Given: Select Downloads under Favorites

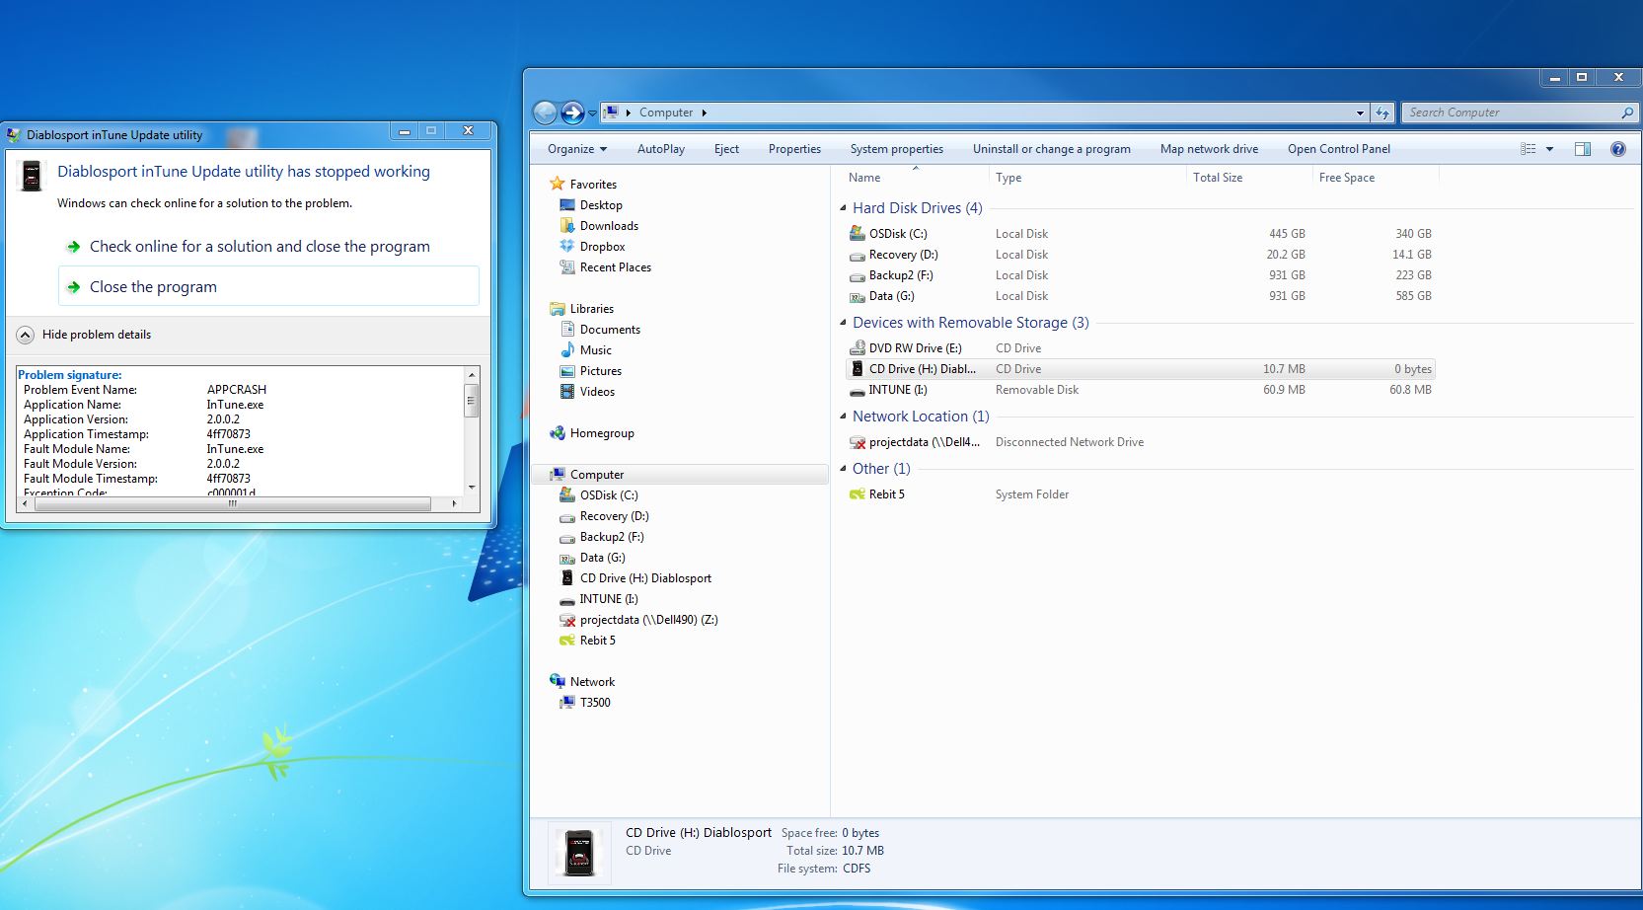Looking at the screenshot, I should pyautogui.click(x=609, y=226).
